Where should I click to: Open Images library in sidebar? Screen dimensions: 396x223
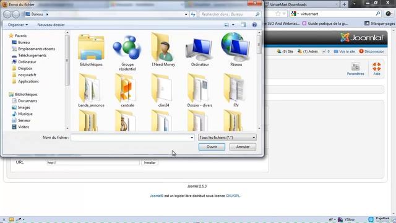[x=24, y=108]
